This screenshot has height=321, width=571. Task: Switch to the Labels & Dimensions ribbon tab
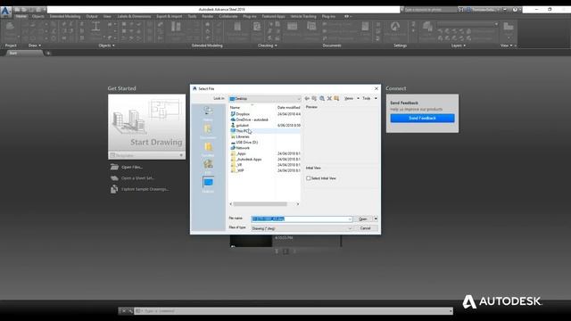click(134, 16)
